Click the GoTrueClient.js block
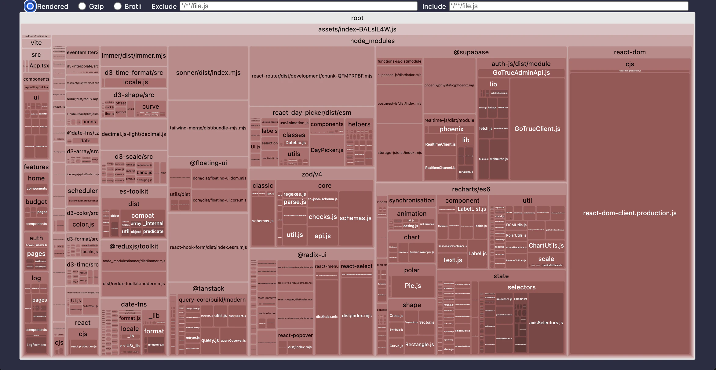 [x=537, y=129]
